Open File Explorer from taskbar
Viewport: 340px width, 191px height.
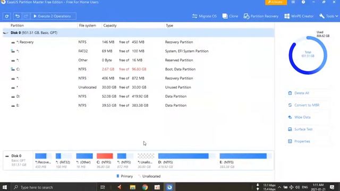click(132, 187)
